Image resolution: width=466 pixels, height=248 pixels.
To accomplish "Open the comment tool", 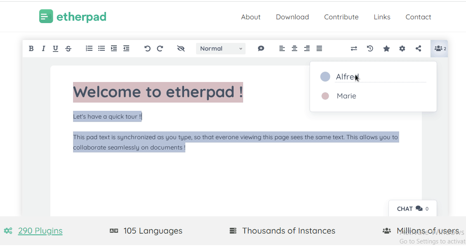I will 261,48.
